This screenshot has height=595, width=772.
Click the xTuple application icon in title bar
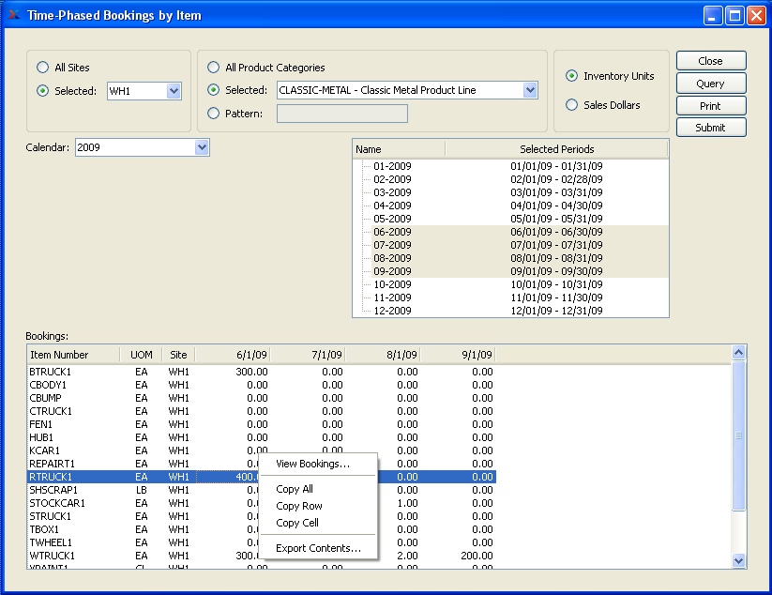coord(13,15)
